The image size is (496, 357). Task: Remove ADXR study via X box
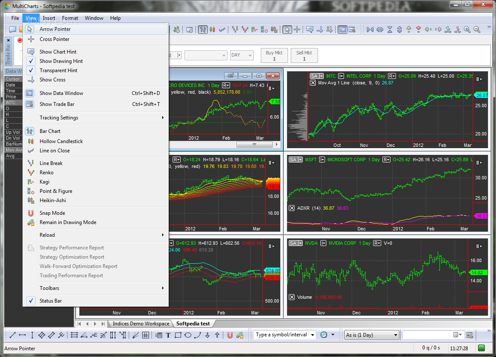point(292,208)
